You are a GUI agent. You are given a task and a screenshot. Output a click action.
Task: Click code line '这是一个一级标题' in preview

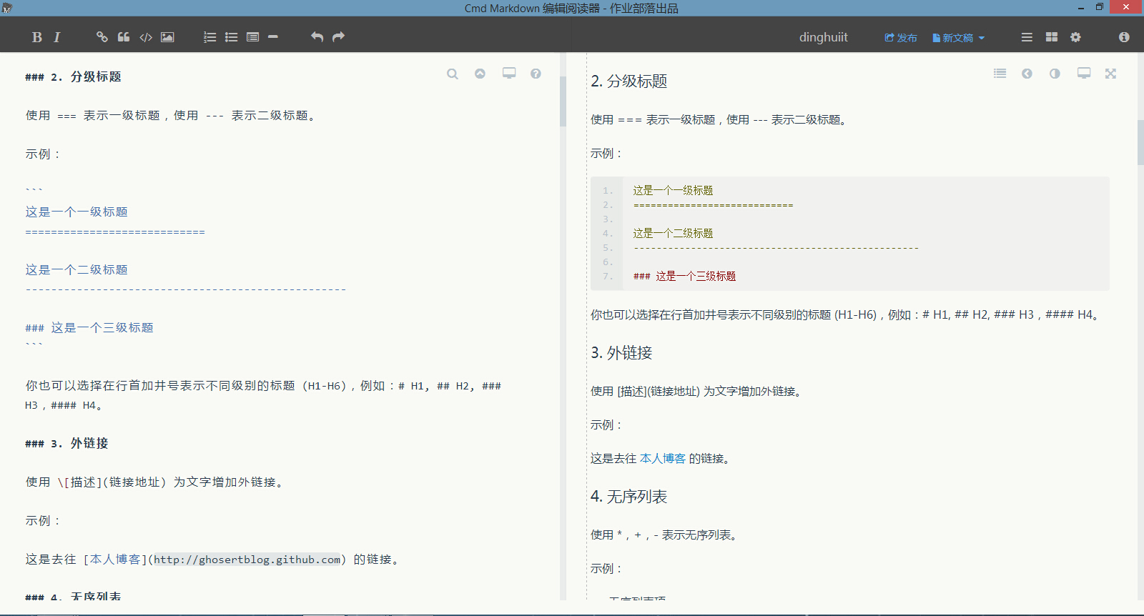click(x=673, y=191)
